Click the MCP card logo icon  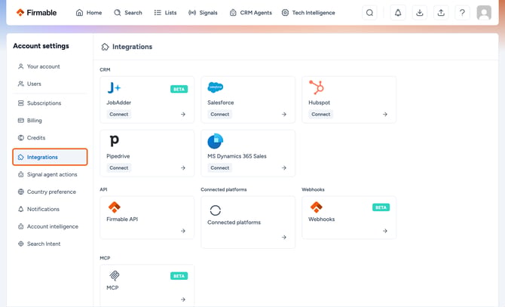114,275
